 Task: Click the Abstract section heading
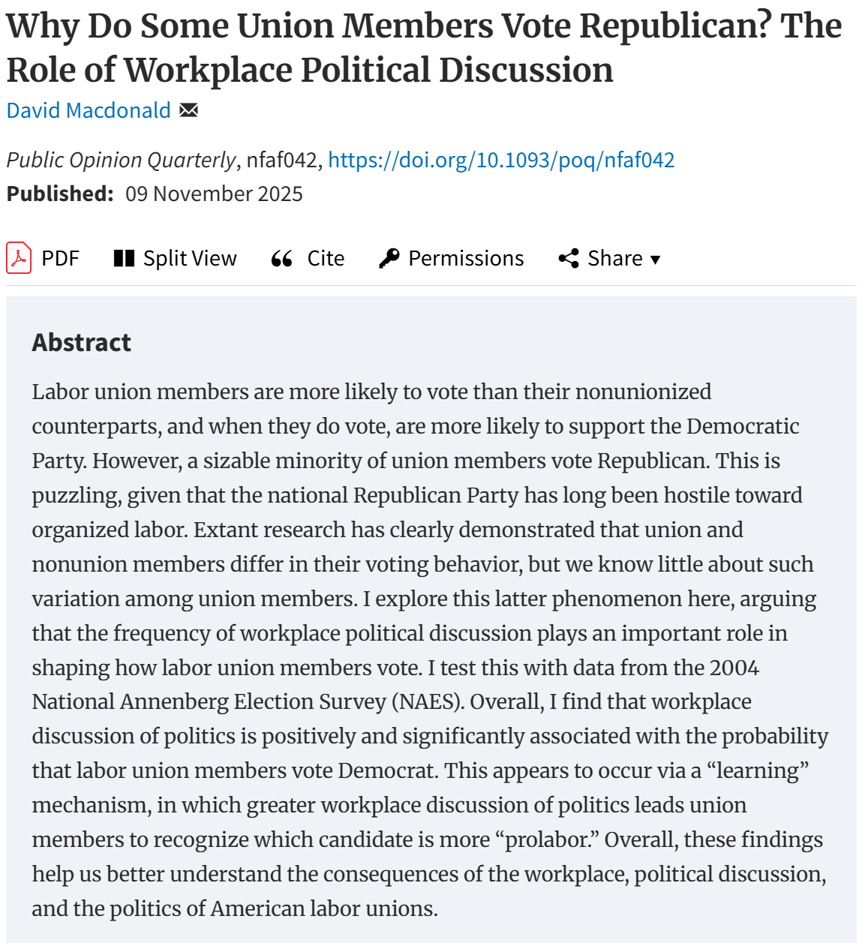81,343
